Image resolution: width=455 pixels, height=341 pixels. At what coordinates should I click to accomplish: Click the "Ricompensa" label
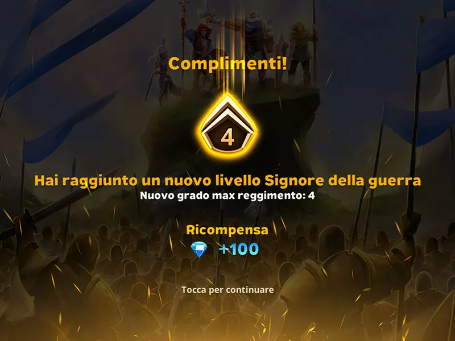(x=227, y=230)
